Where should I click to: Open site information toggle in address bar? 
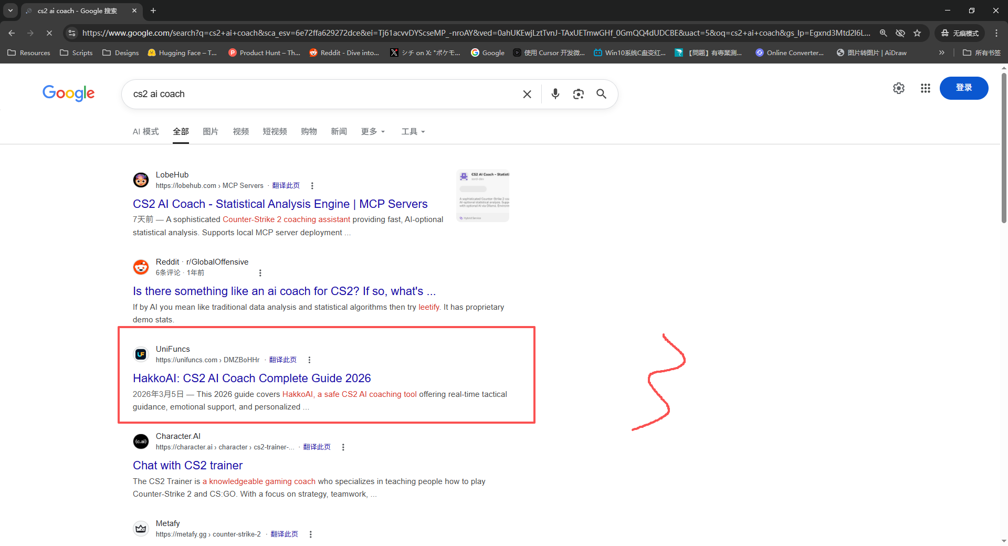pyautogui.click(x=72, y=33)
